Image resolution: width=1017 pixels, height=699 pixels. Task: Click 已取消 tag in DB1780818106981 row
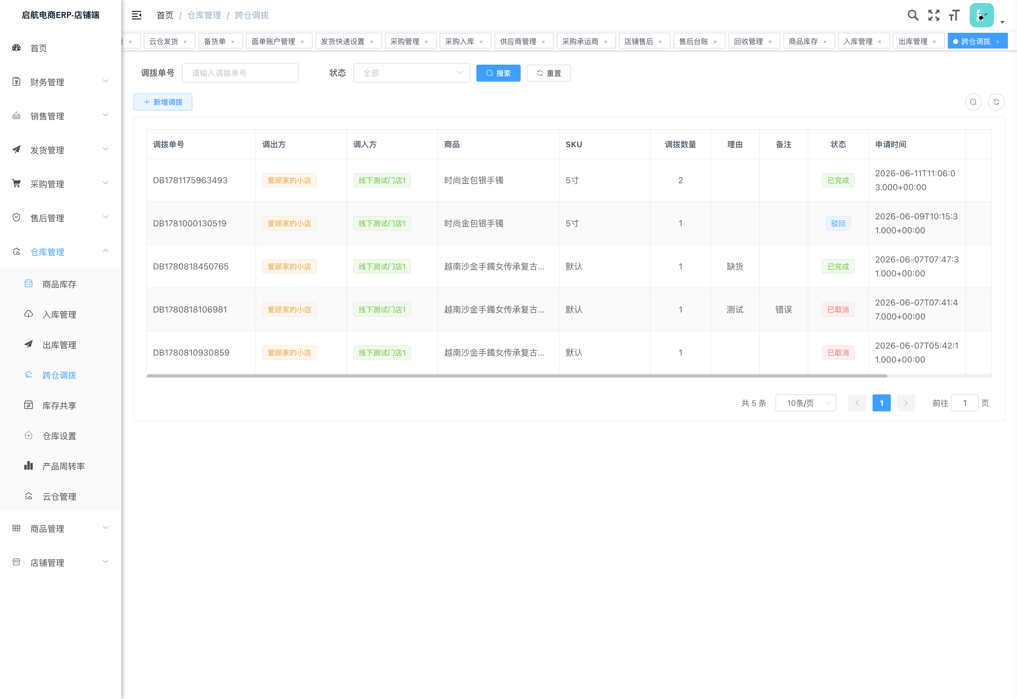(x=838, y=310)
